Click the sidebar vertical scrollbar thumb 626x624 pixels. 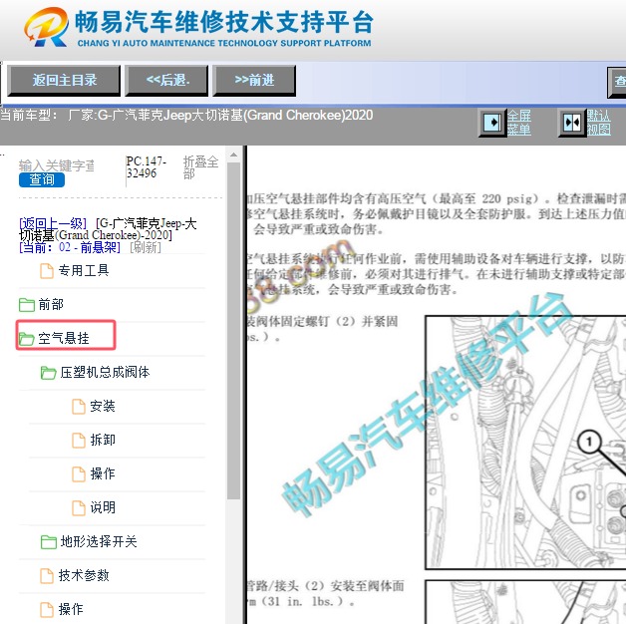pos(233,331)
